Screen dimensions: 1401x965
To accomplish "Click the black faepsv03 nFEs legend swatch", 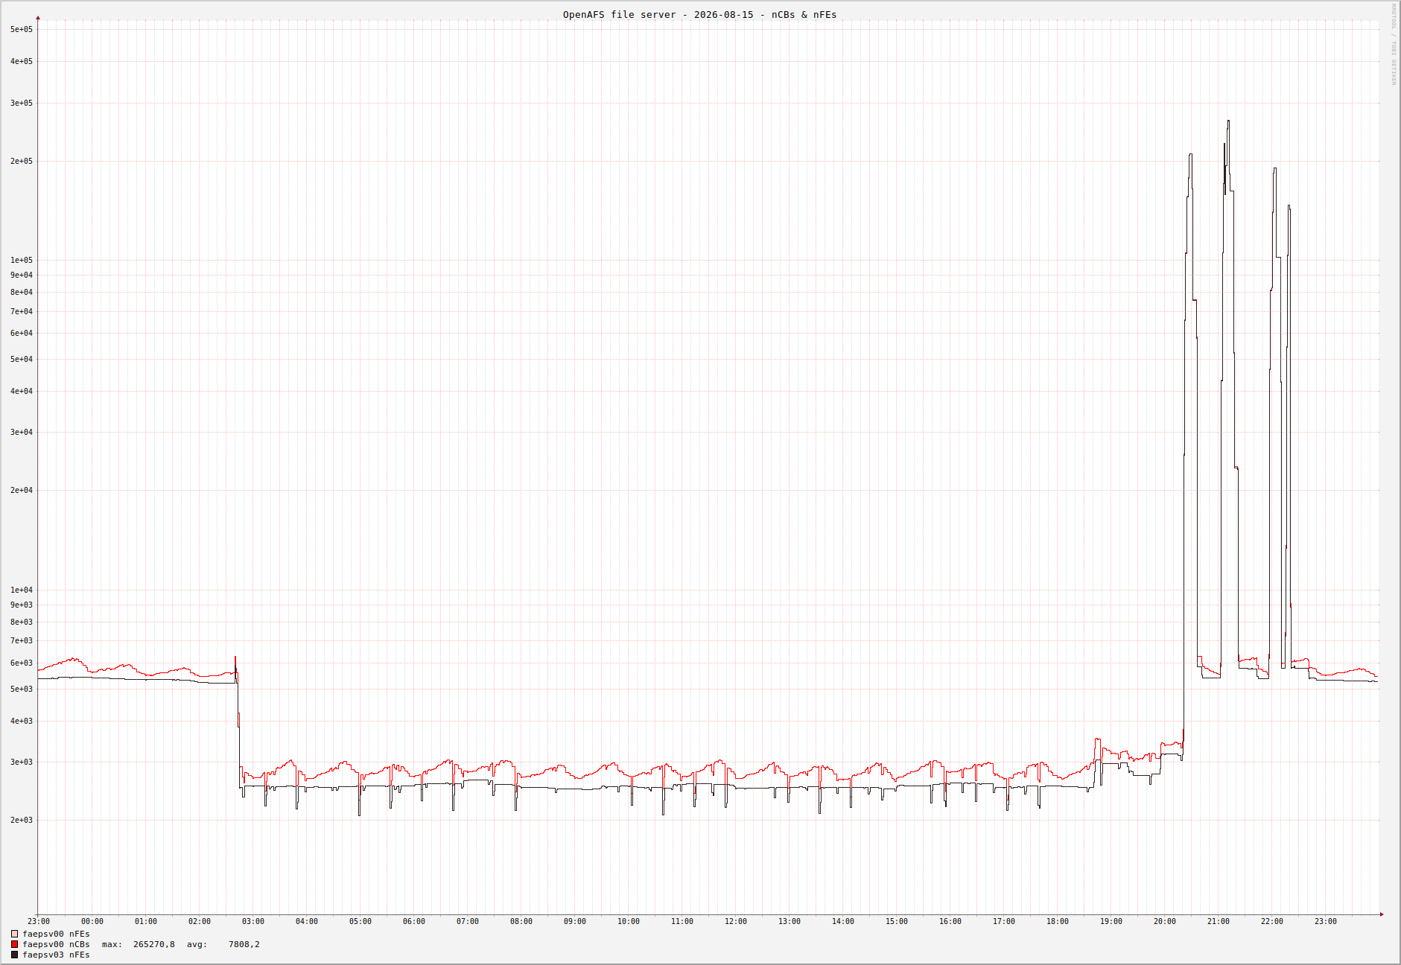I will tap(14, 955).
